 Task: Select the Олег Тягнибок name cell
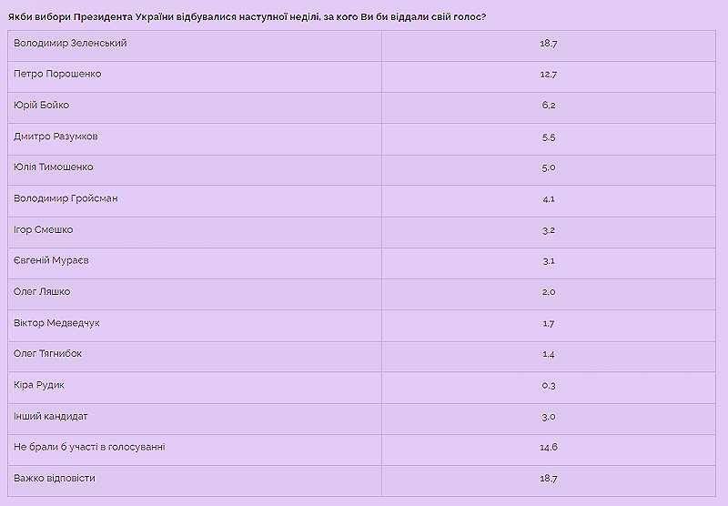point(48,354)
